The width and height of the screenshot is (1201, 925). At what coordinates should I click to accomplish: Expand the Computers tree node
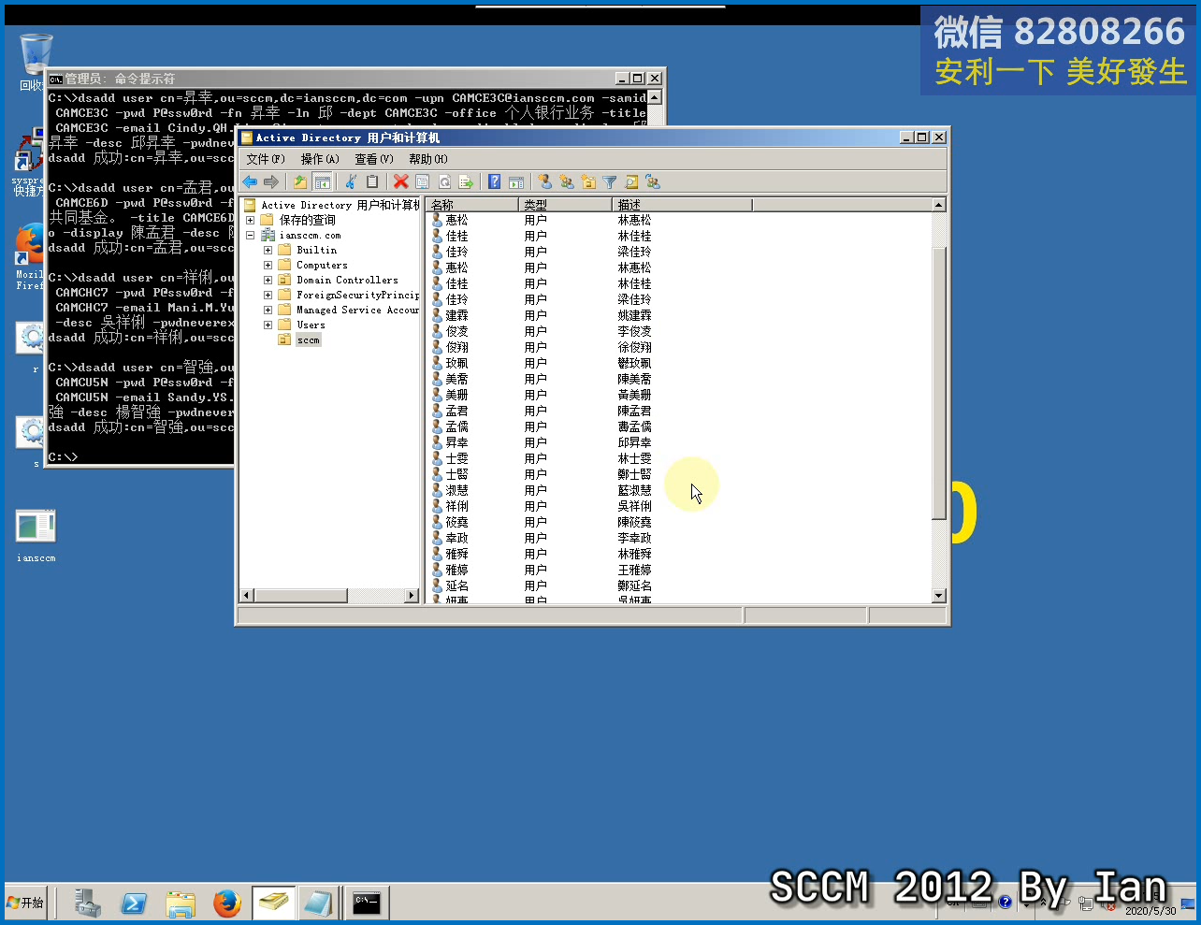(x=268, y=266)
